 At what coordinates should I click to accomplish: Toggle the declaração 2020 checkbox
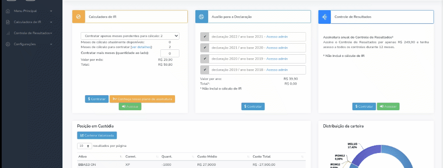(x=205, y=59)
